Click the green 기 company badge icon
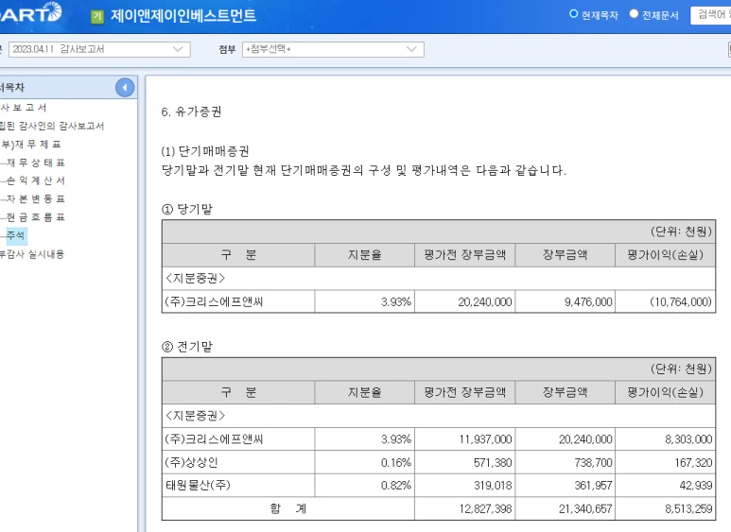 click(97, 16)
